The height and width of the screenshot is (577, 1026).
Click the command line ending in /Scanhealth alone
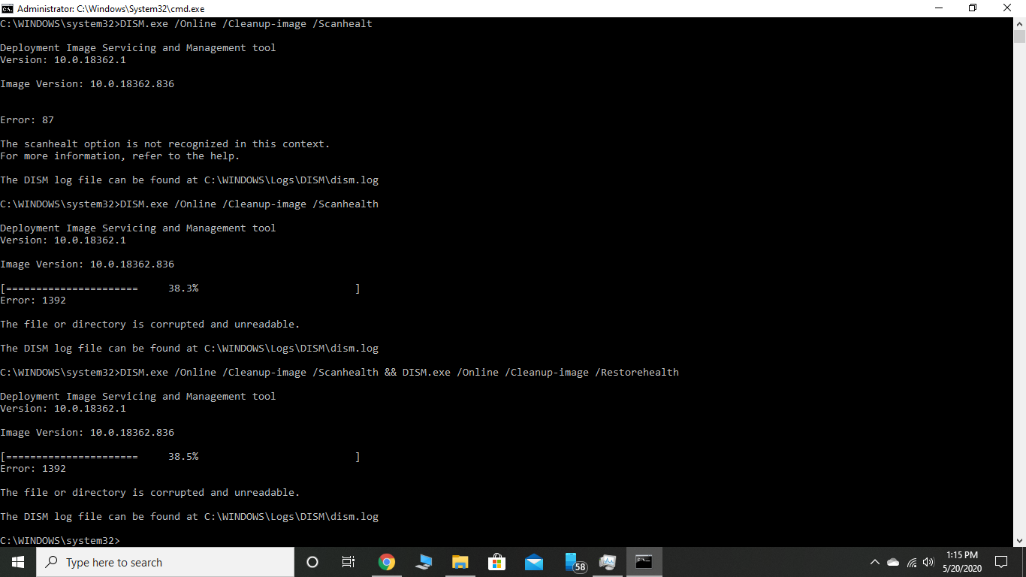[x=189, y=204]
